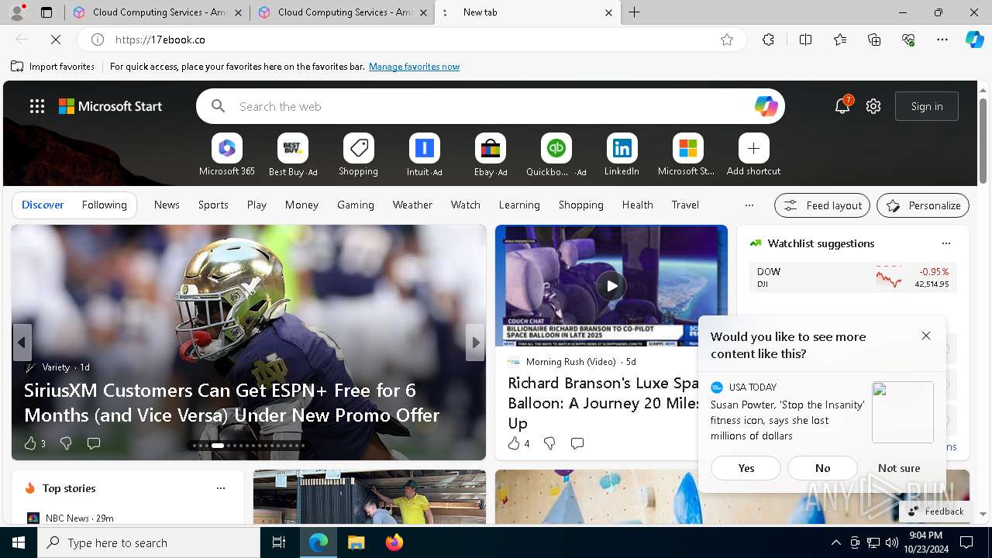Select the Sports category
992x558 pixels.
[213, 205]
